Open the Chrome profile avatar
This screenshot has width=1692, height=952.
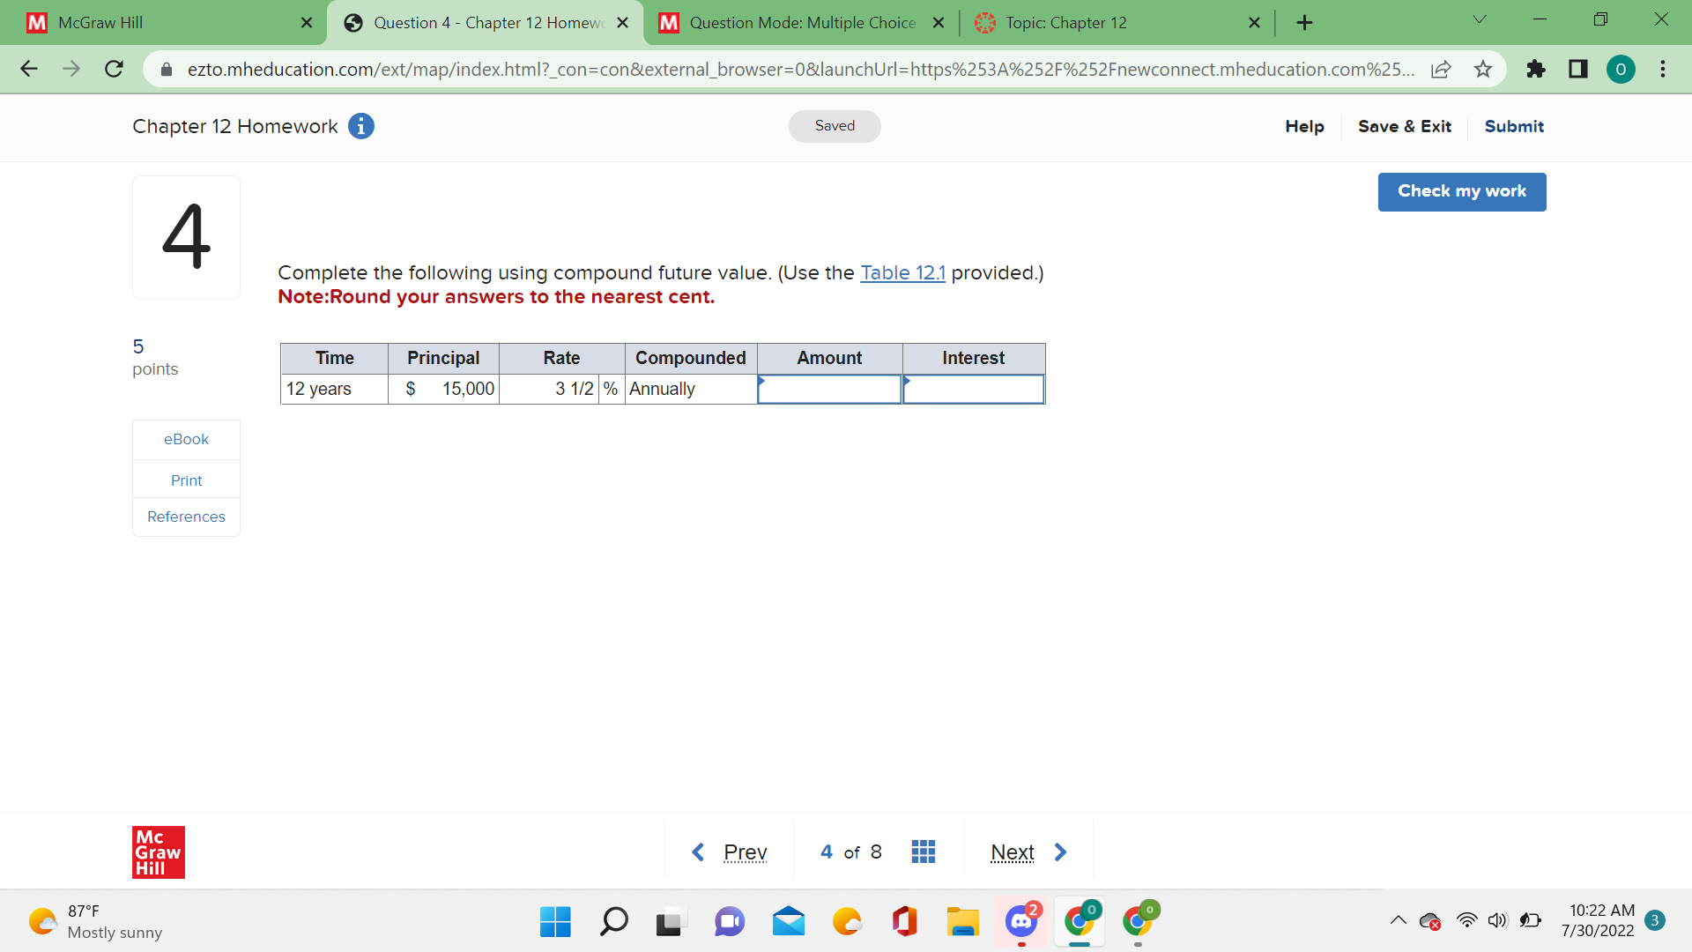pos(1621,69)
